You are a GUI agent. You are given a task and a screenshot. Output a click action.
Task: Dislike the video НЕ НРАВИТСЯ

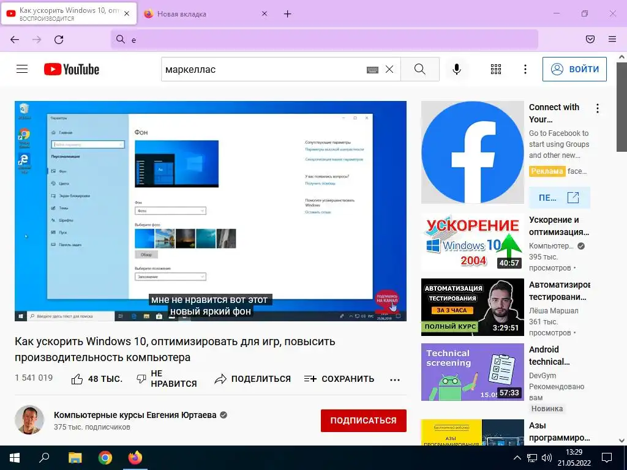(x=167, y=378)
